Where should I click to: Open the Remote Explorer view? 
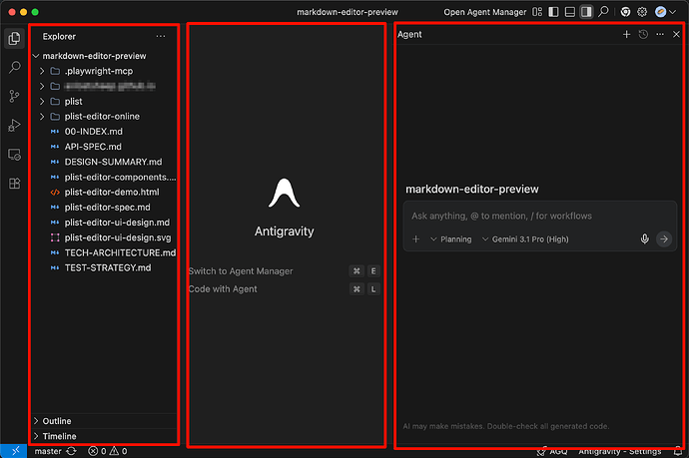click(x=14, y=155)
